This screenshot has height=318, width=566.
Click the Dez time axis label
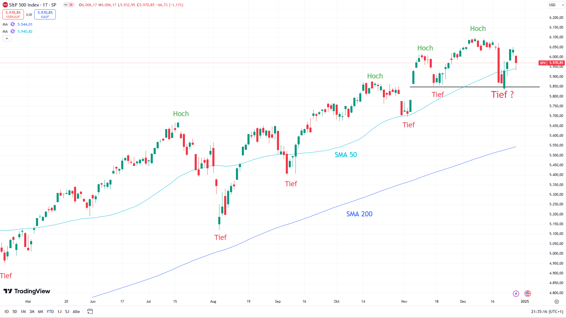(x=463, y=301)
